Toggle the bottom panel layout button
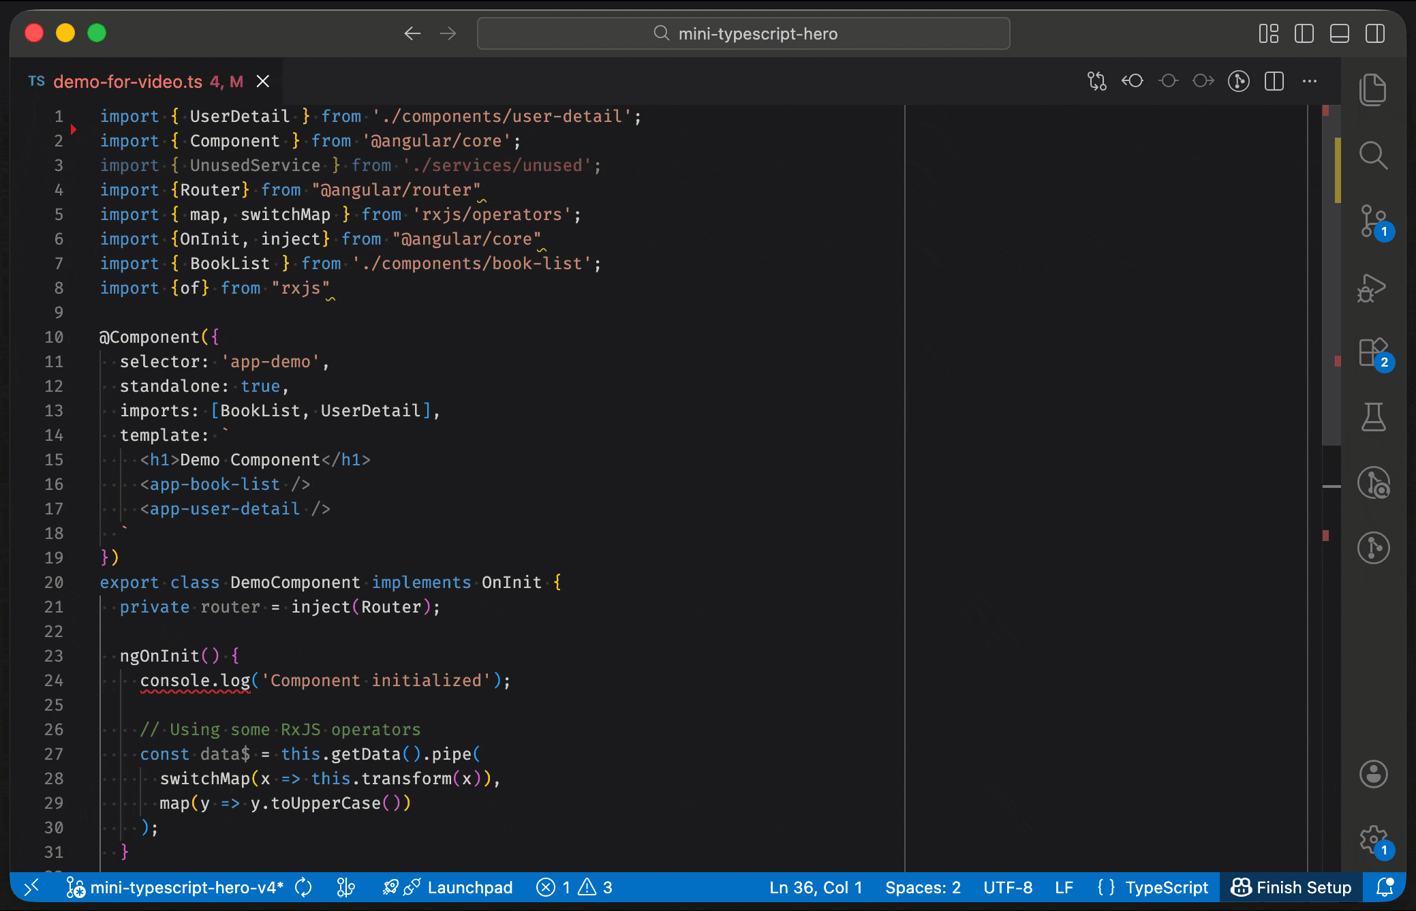Image resolution: width=1416 pixels, height=911 pixels. 1339,33
